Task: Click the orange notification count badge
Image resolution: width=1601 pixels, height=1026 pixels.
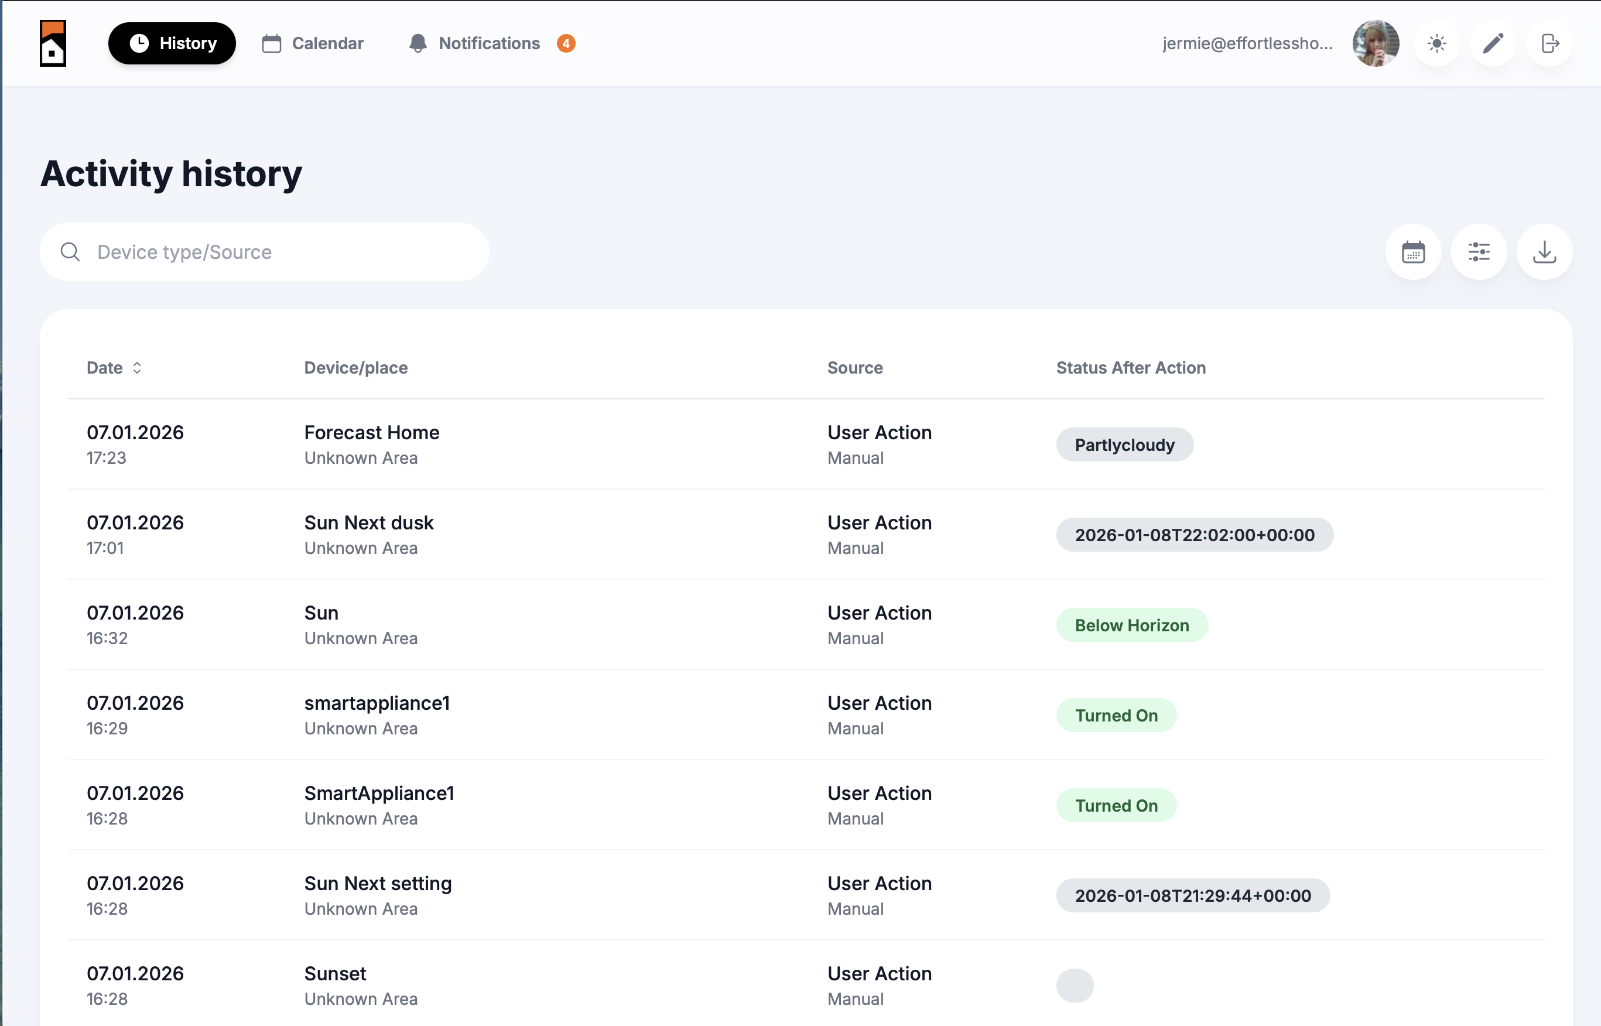Action: point(566,43)
